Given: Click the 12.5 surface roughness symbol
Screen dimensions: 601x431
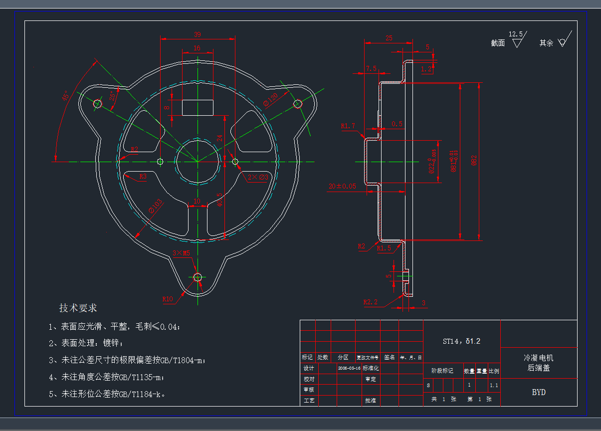Looking at the screenshot, I should (x=517, y=41).
